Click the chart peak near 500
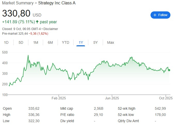 click(x=28, y=55)
